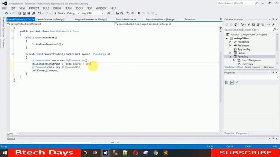
Task: Open the VIEW menu
Action: (x=22, y=8)
